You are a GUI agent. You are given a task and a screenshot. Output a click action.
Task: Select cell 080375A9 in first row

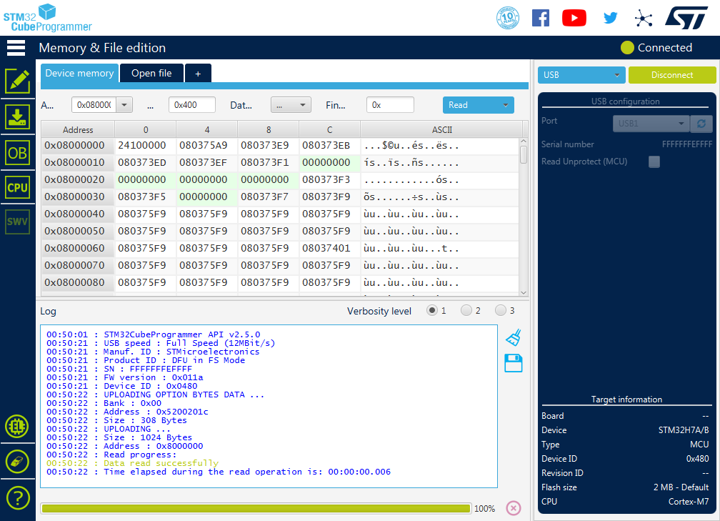[x=206, y=146]
